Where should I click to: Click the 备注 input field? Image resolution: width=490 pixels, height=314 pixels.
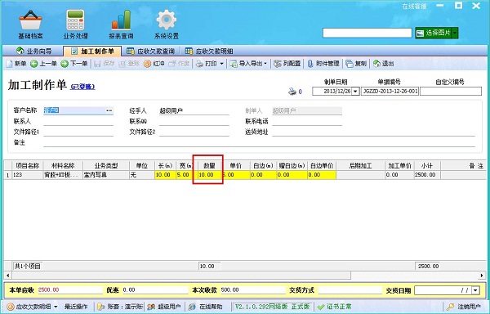(x=259, y=142)
